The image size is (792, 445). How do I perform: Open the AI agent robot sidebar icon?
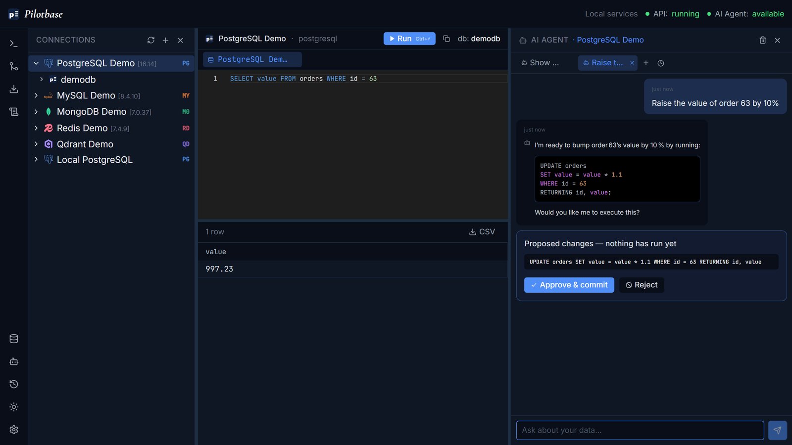pyautogui.click(x=14, y=361)
